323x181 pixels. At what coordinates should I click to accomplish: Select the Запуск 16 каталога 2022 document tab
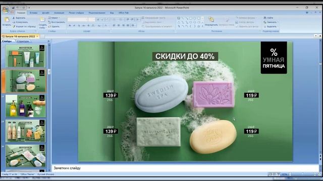tap(20, 36)
